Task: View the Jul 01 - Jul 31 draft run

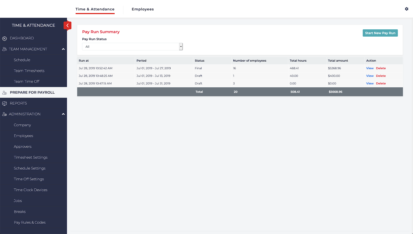Action: 370,83
